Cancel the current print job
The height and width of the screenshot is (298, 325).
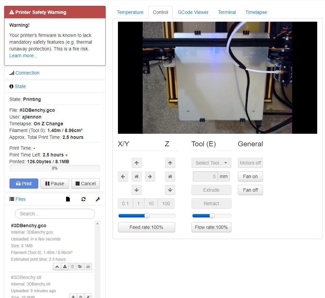86,184
